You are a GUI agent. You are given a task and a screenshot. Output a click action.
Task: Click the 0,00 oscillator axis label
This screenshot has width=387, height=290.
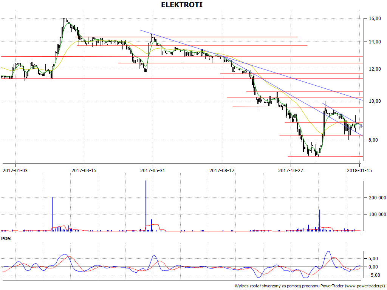(373, 267)
